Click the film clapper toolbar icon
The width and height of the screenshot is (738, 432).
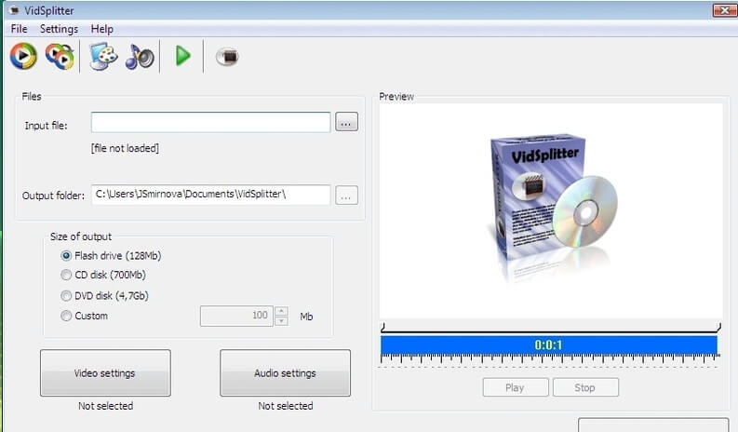[x=227, y=57]
